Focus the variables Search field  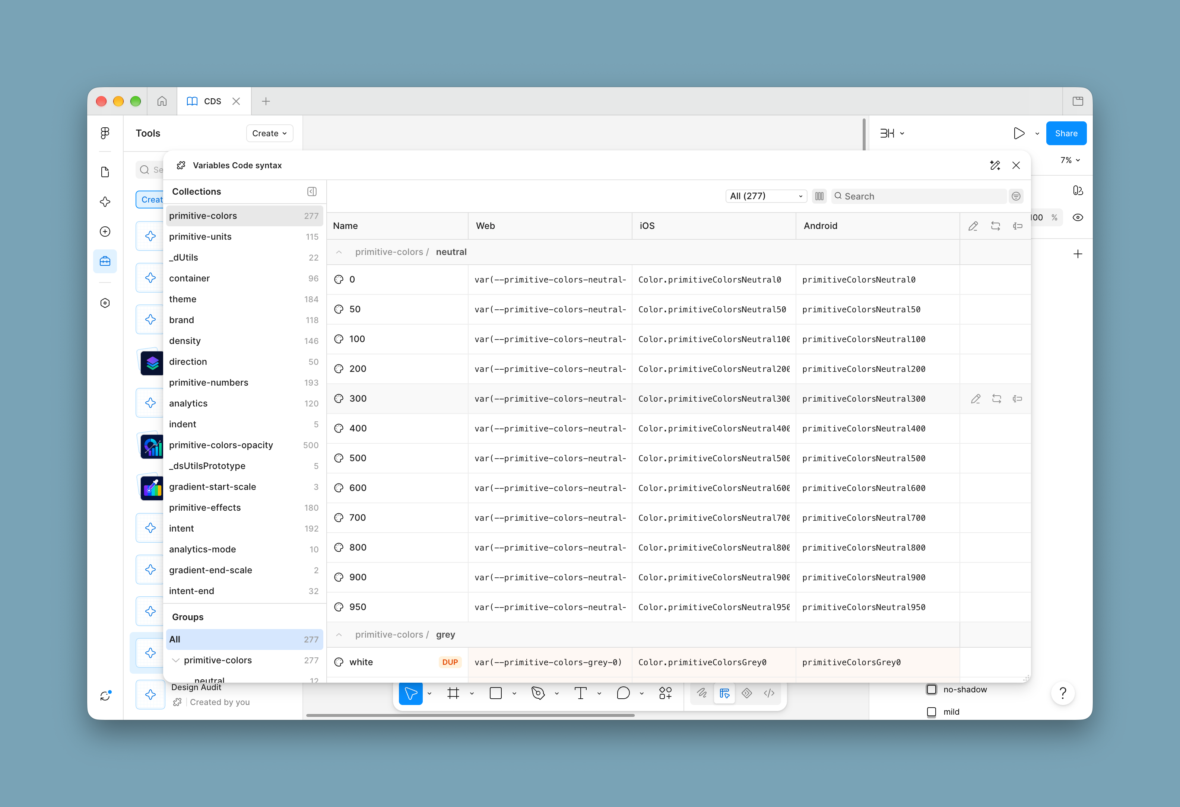919,196
